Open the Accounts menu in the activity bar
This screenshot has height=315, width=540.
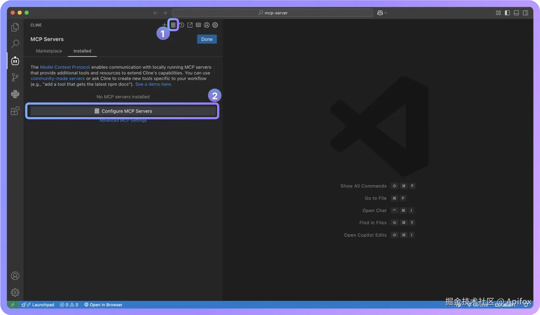click(x=15, y=276)
